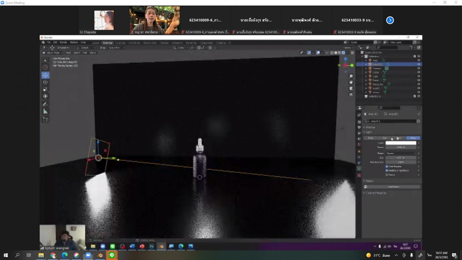Choose the Annotate pencil tool
Image resolution: width=462 pixels, height=260 pixels.
(x=45, y=104)
